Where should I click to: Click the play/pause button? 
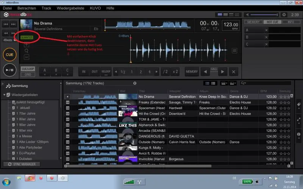(10, 70)
